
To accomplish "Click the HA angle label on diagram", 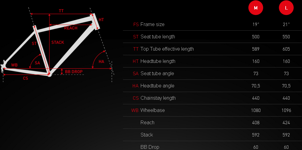I will click(x=101, y=62).
